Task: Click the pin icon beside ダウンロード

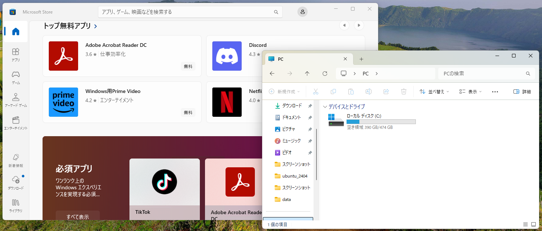Action: tap(310, 106)
